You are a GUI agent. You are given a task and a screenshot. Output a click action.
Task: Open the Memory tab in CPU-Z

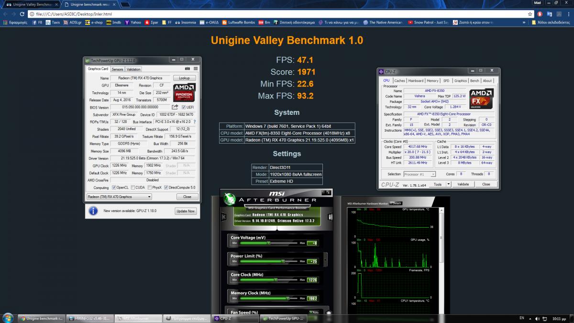point(433,81)
